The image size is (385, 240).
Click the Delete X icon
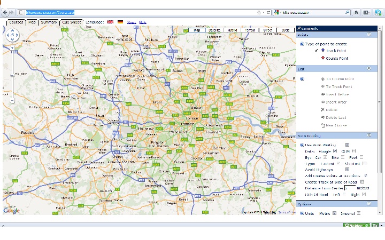322,109
